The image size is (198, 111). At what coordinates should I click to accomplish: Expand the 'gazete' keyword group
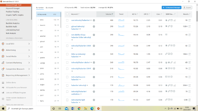pos(38,58)
